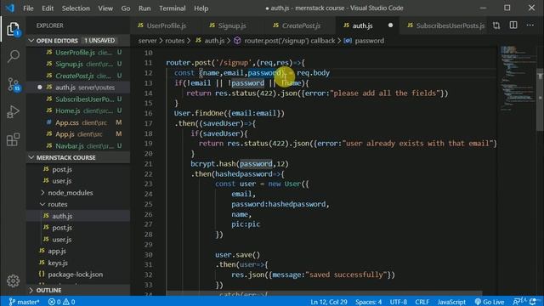
Task: Open the Go menu
Action: pyautogui.click(x=126, y=8)
